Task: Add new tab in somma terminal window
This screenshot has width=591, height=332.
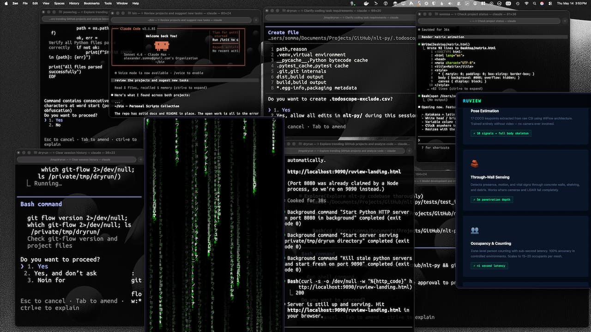Action: pos(565,21)
